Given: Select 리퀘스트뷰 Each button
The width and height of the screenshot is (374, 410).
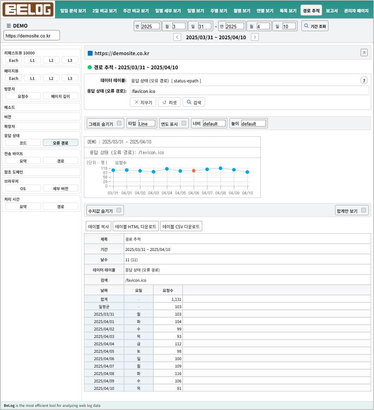Looking at the screenshot, I should pyautogui.click(x=13, y=60).
